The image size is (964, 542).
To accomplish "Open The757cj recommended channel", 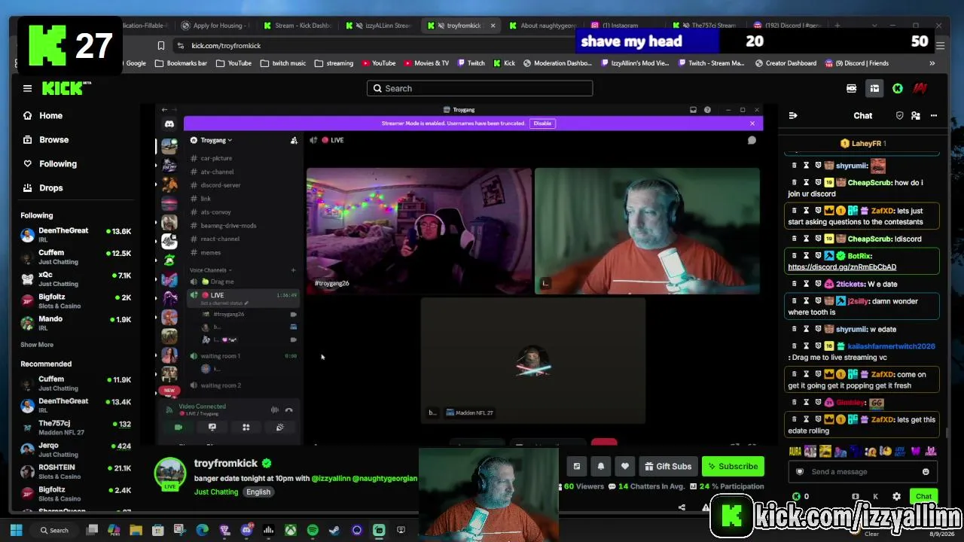I will click(75, 428).
